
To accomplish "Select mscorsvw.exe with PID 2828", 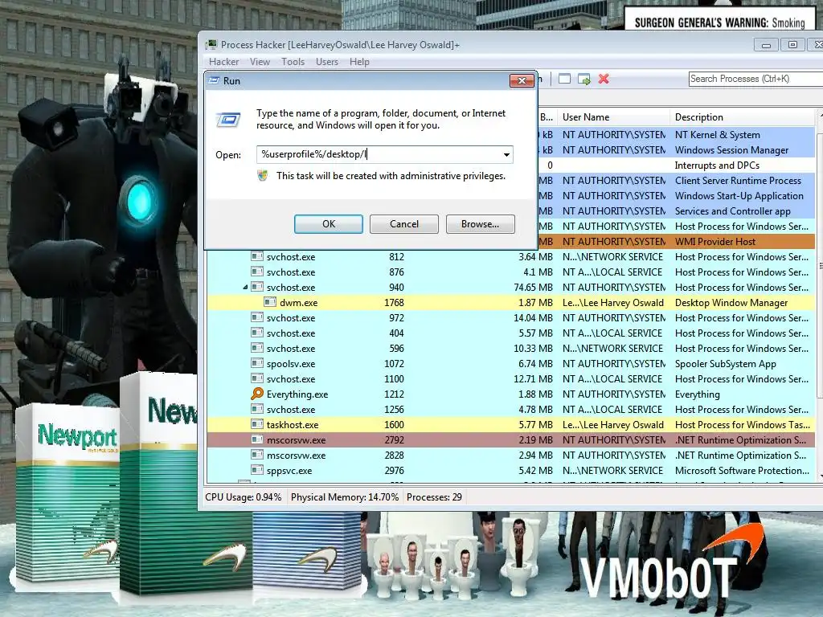I will pos(511,455).
